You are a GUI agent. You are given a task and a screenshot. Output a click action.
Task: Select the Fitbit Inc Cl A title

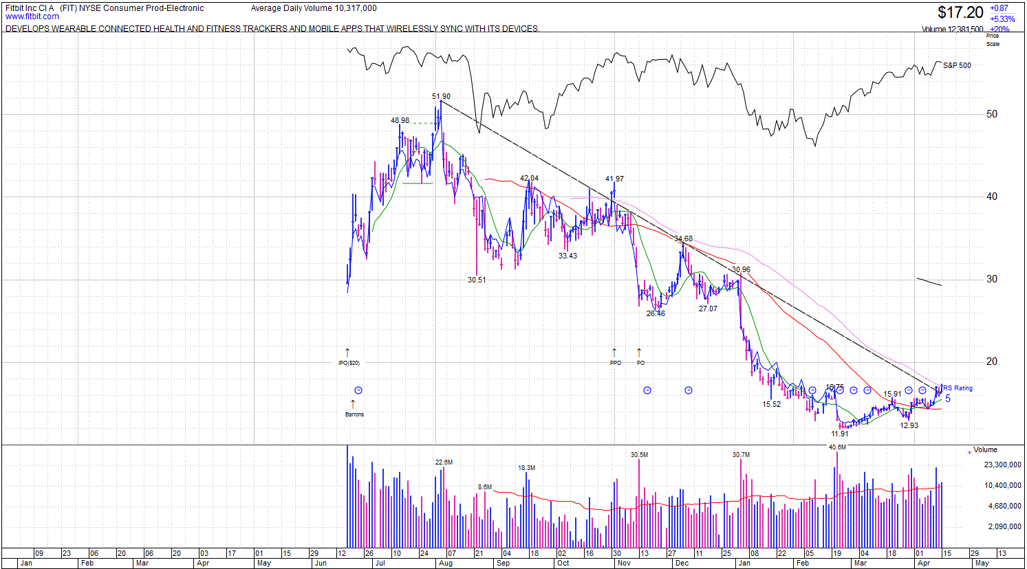30,8
